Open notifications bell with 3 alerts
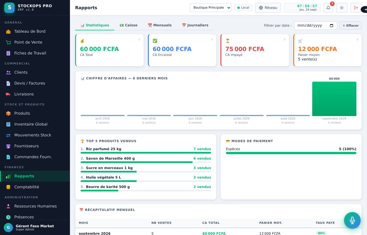This screenshot has width=367, height=235. 328,8
